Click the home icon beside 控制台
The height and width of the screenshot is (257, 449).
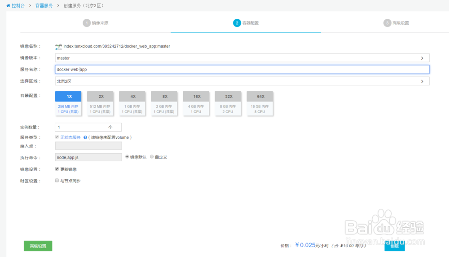click(8, 5)
